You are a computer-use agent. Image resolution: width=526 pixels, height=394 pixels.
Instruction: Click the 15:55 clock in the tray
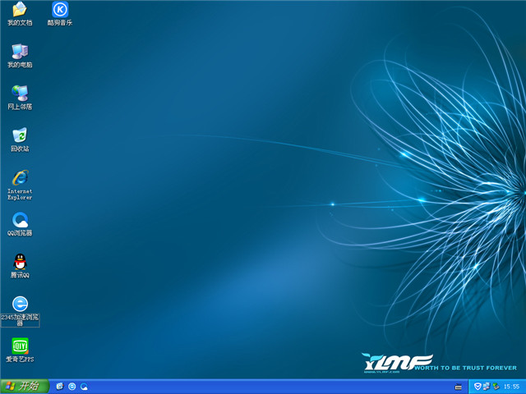pyautogui.click(x=511, y=387)
